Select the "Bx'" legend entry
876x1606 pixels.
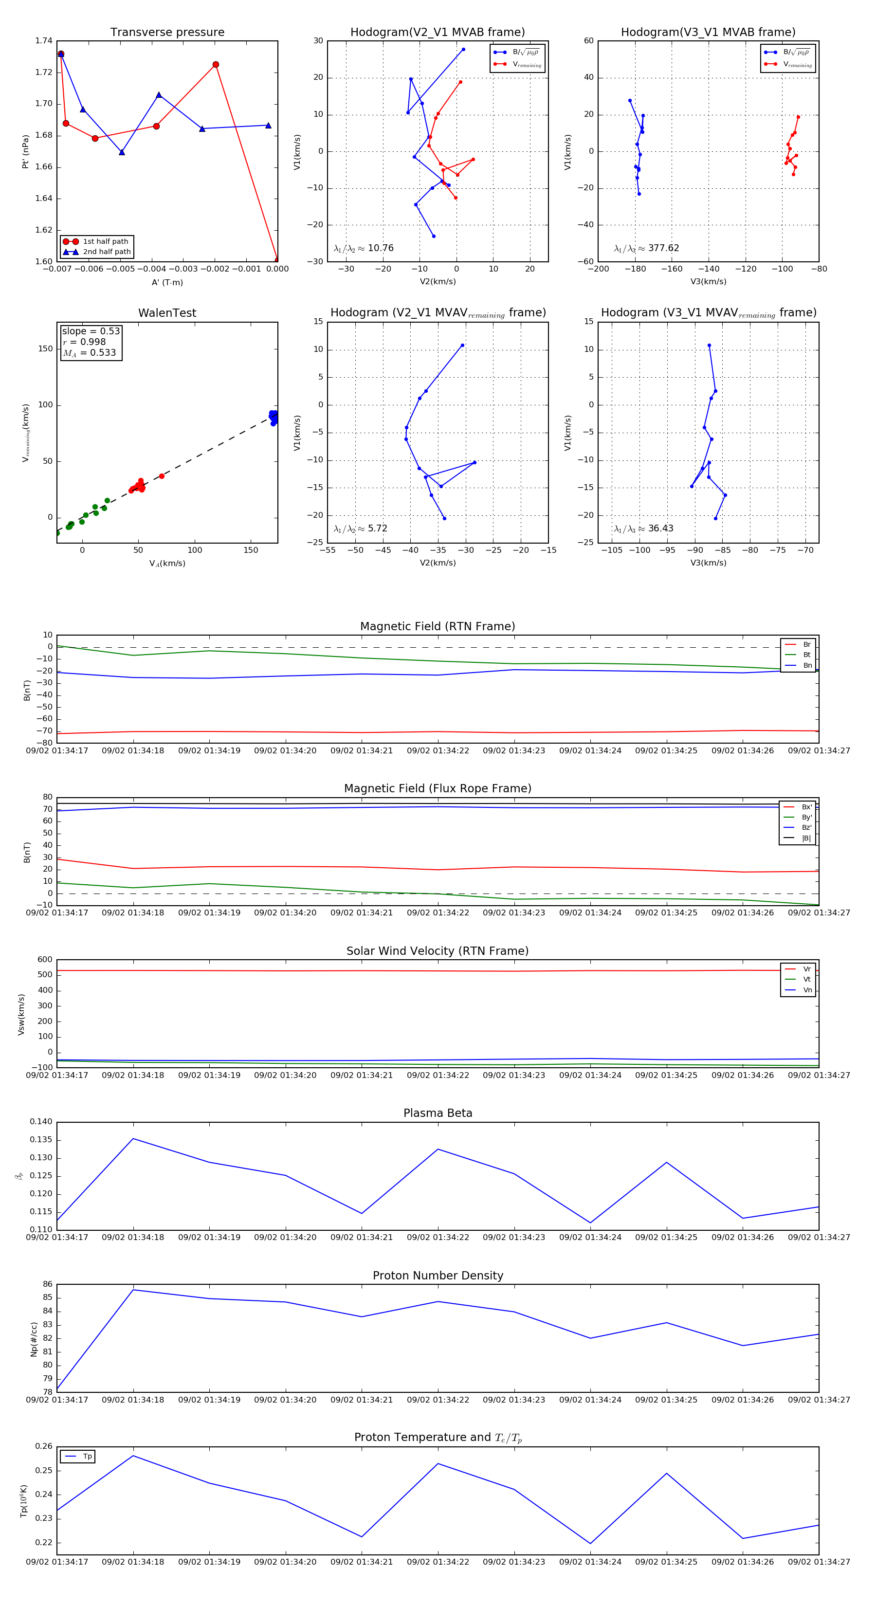pos(798,807)
